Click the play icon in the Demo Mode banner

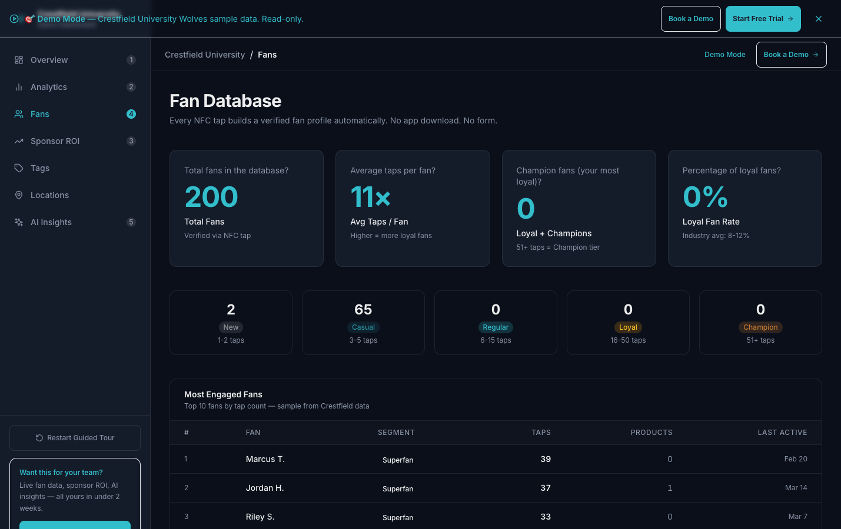[x=15, y=19]
